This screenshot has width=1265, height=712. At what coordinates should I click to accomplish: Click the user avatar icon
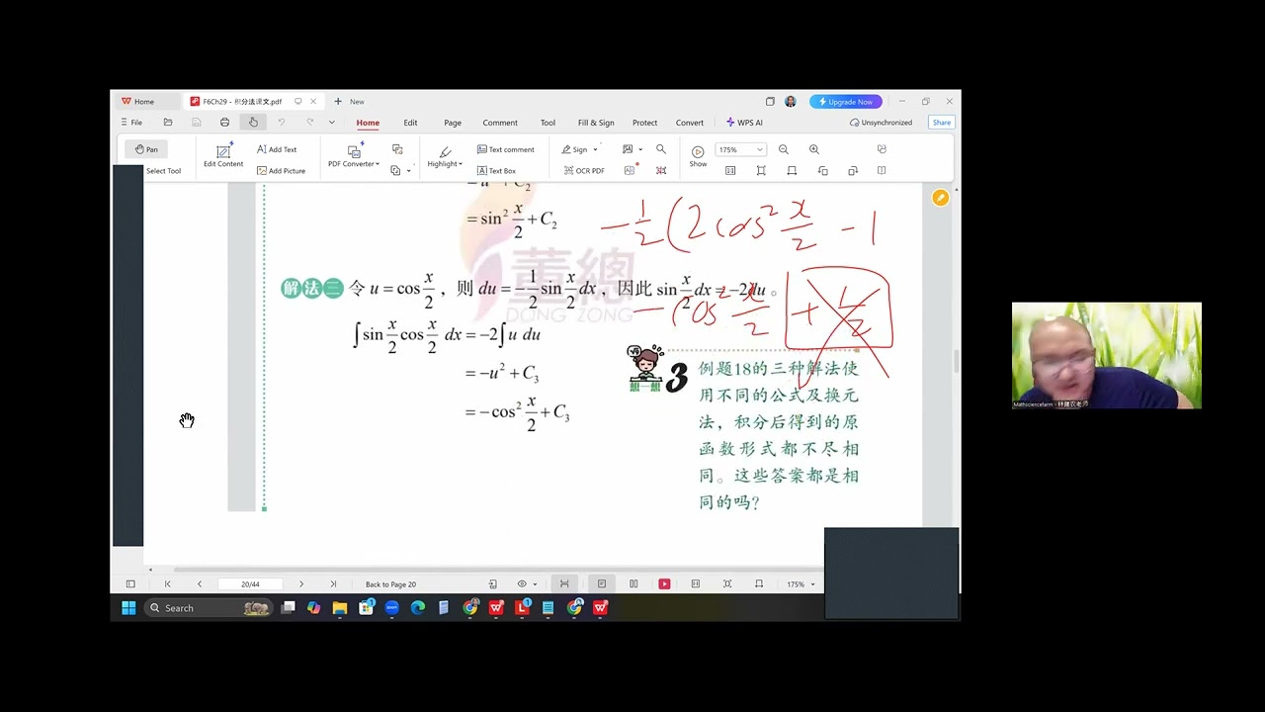[791, 102]
